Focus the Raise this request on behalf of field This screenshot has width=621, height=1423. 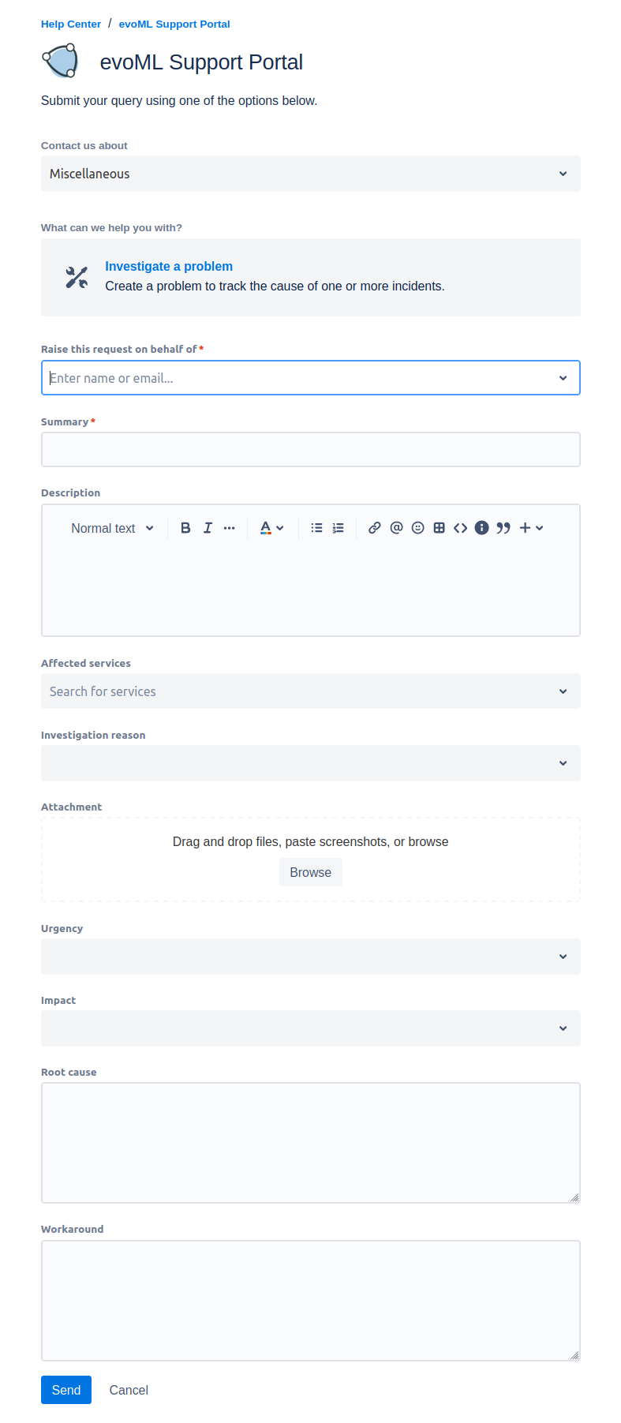point(311,378)
